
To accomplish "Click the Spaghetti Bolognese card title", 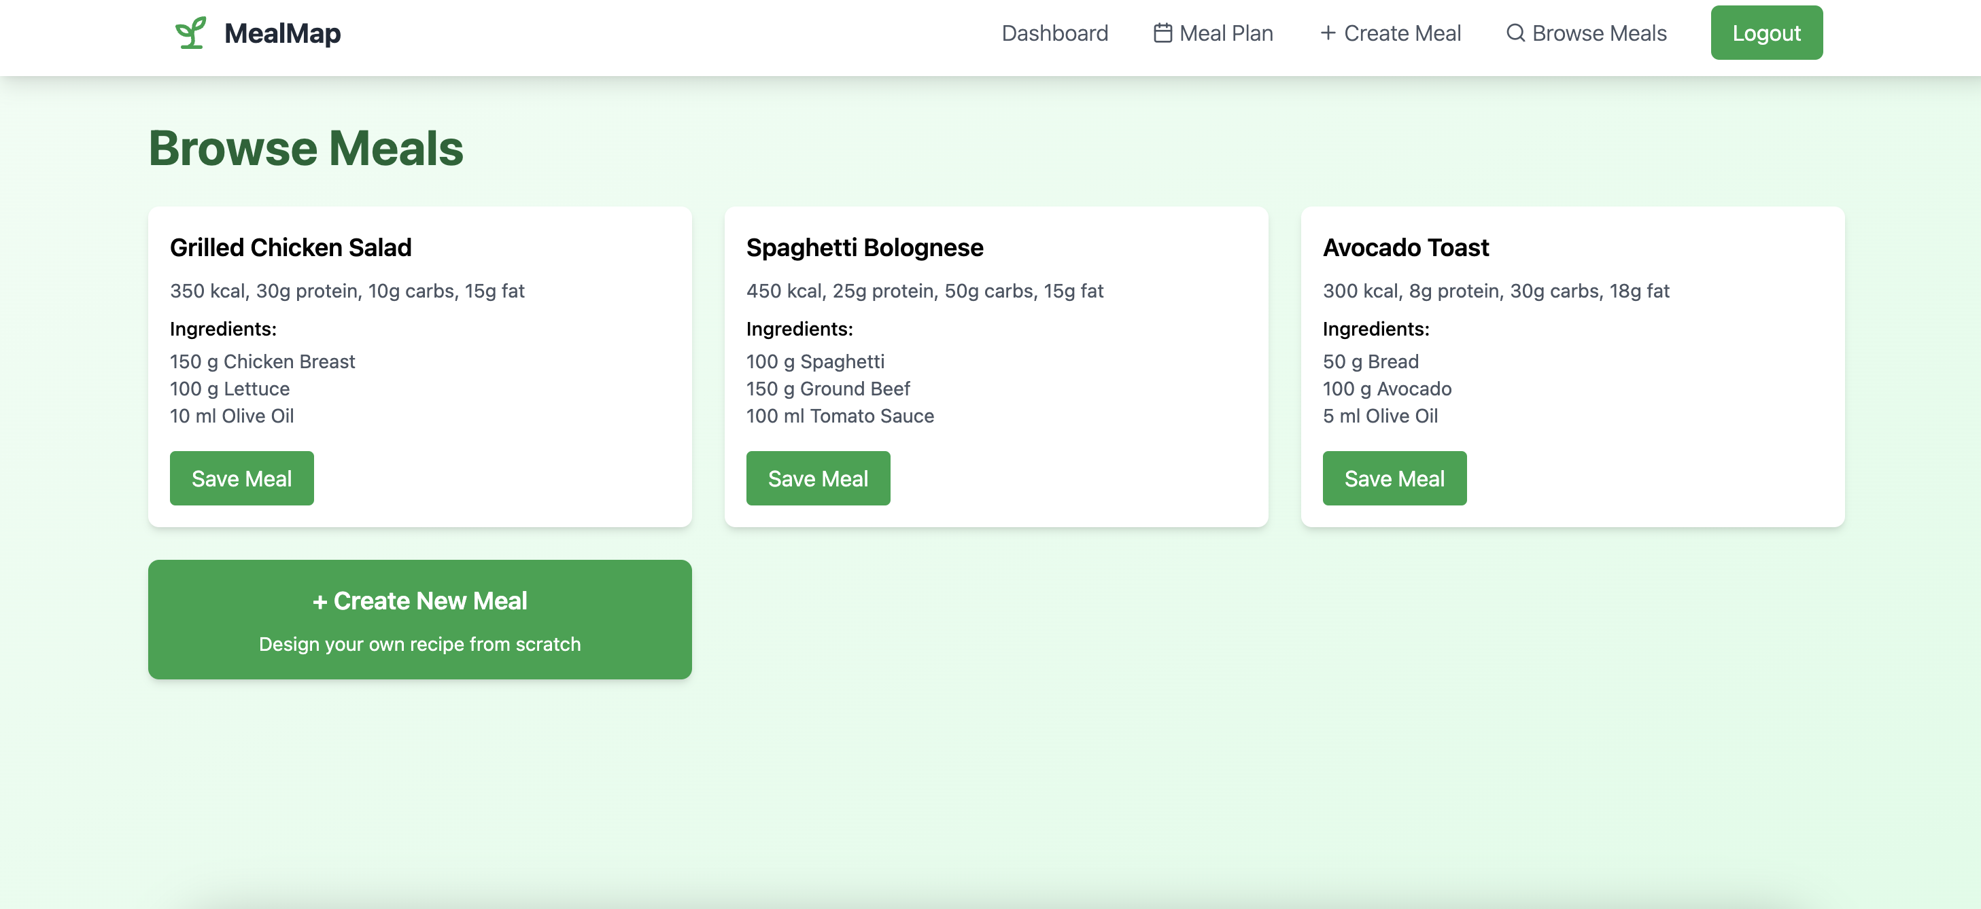I will pyautogui.click(x=864, y=247).
